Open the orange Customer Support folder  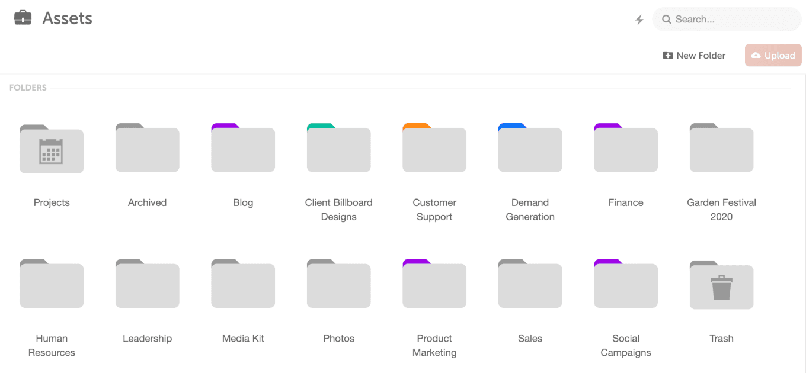(434, 149)
